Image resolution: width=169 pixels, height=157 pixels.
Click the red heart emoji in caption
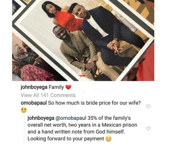(x=68, y=87)
